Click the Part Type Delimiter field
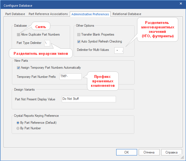 point(47,43)
